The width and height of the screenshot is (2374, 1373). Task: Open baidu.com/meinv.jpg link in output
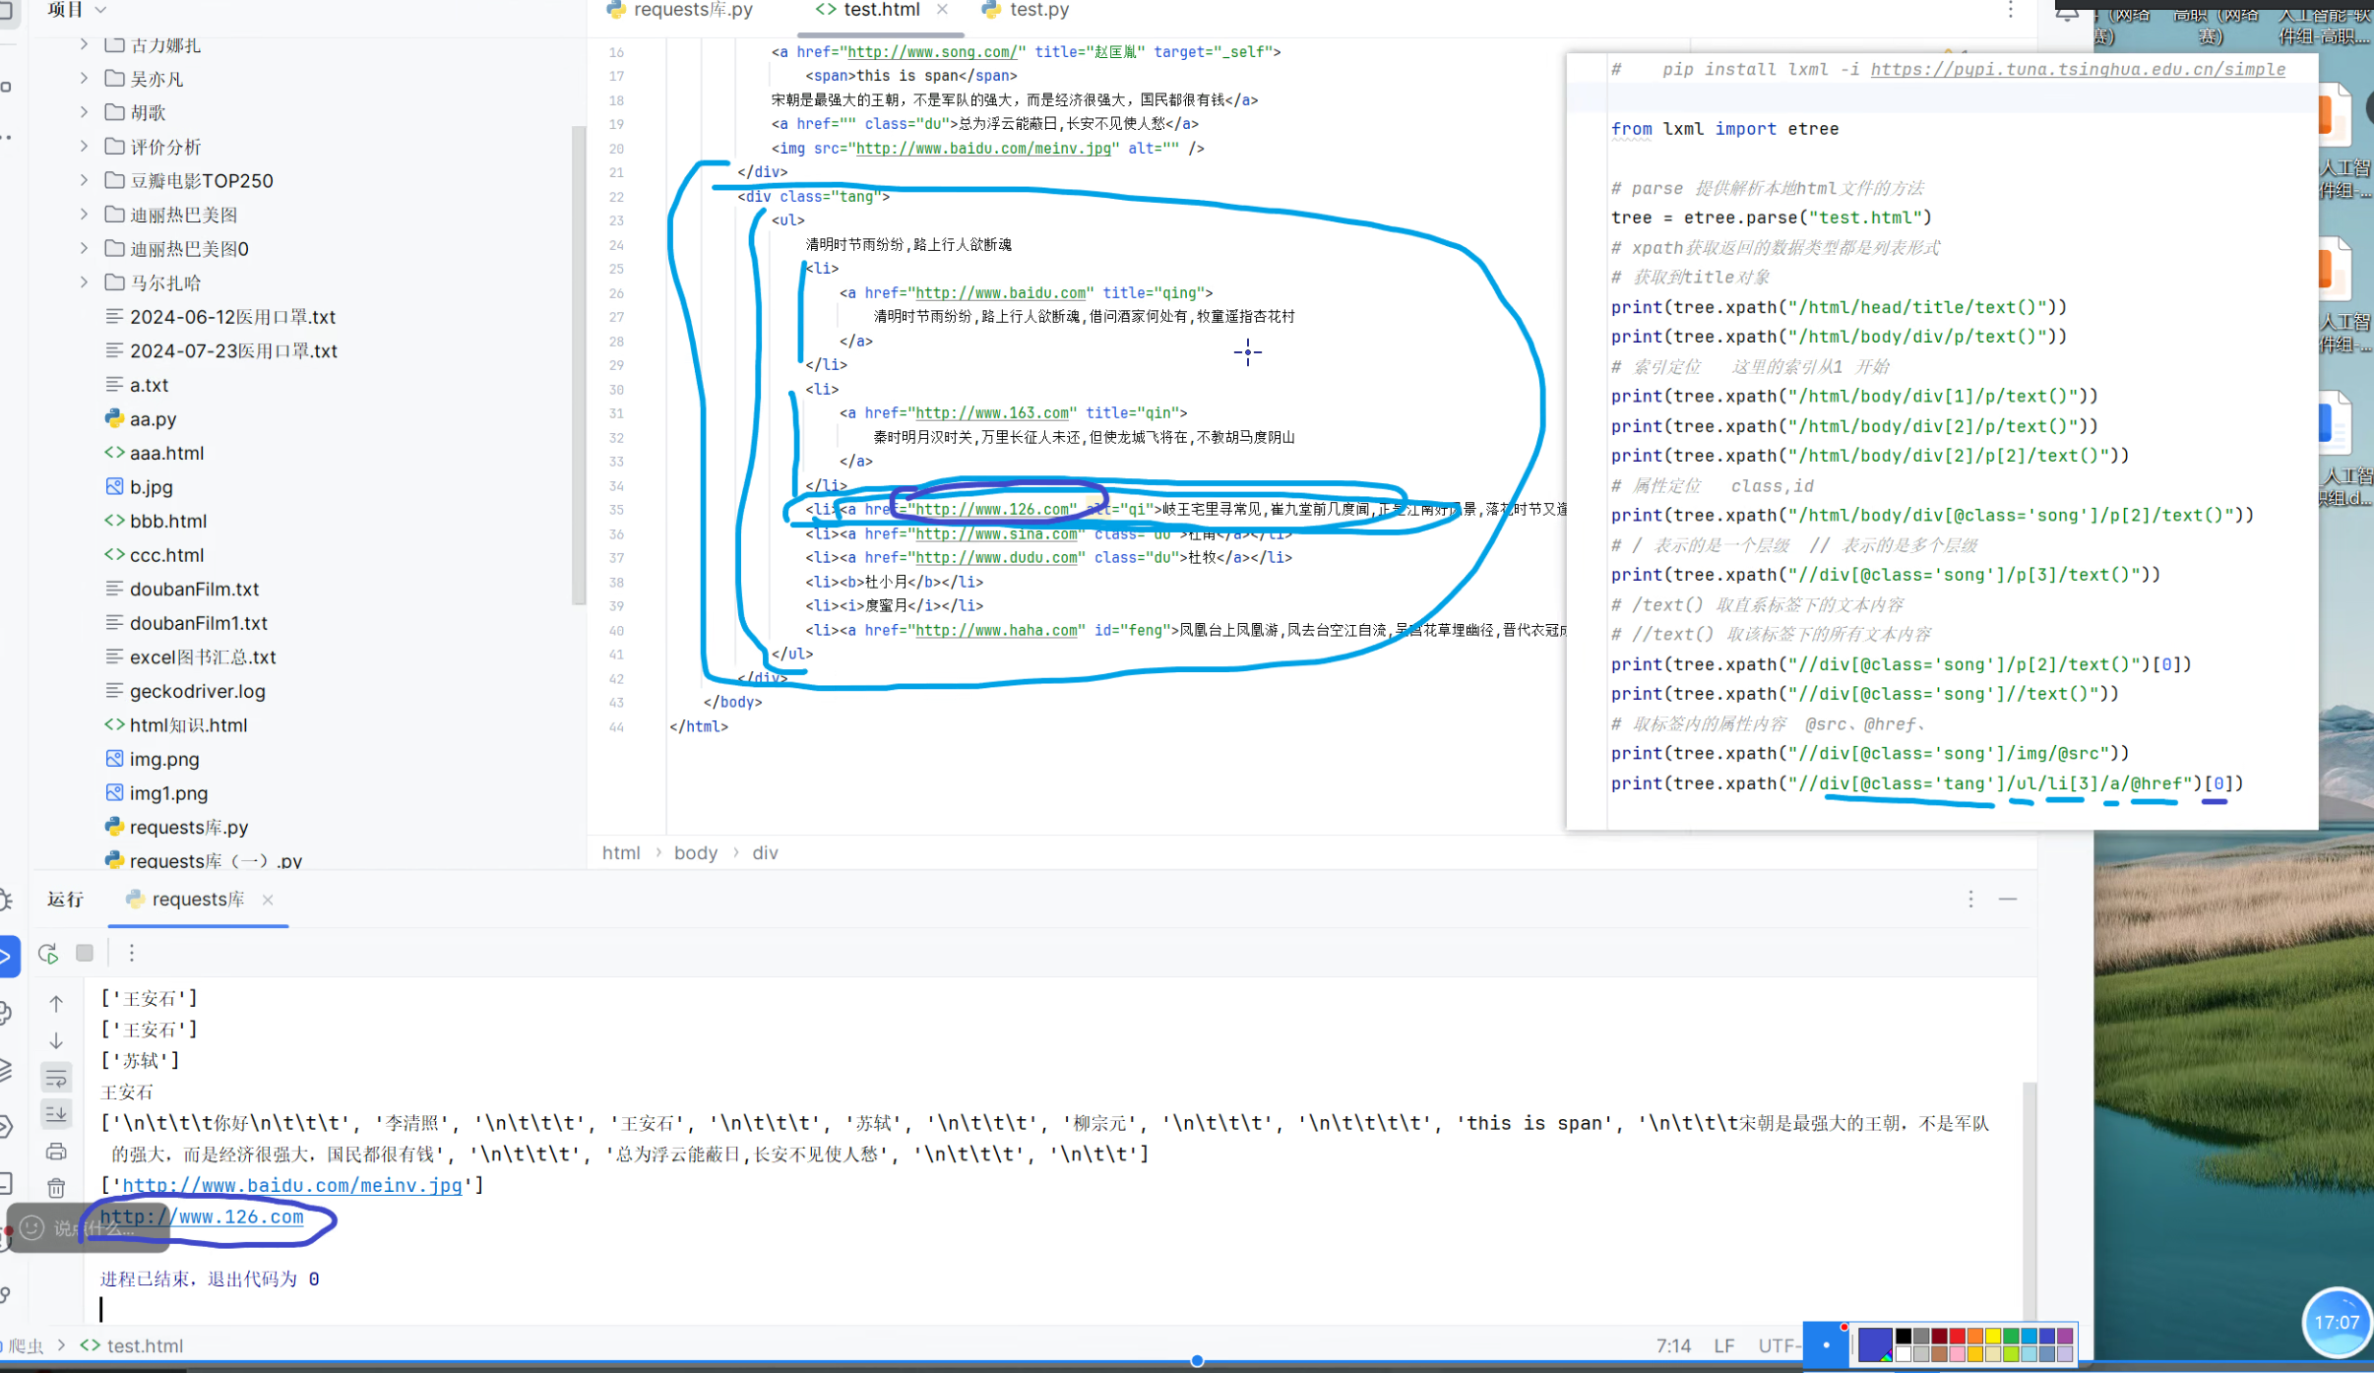tap(292, 1186)
